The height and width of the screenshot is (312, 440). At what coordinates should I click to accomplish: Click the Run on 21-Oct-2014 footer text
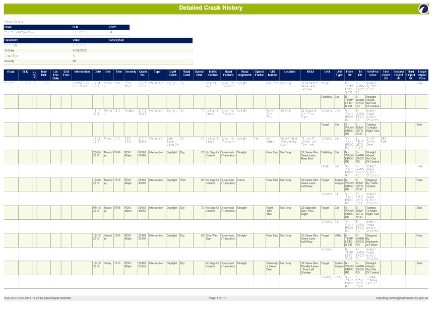(x=38, y=298)
